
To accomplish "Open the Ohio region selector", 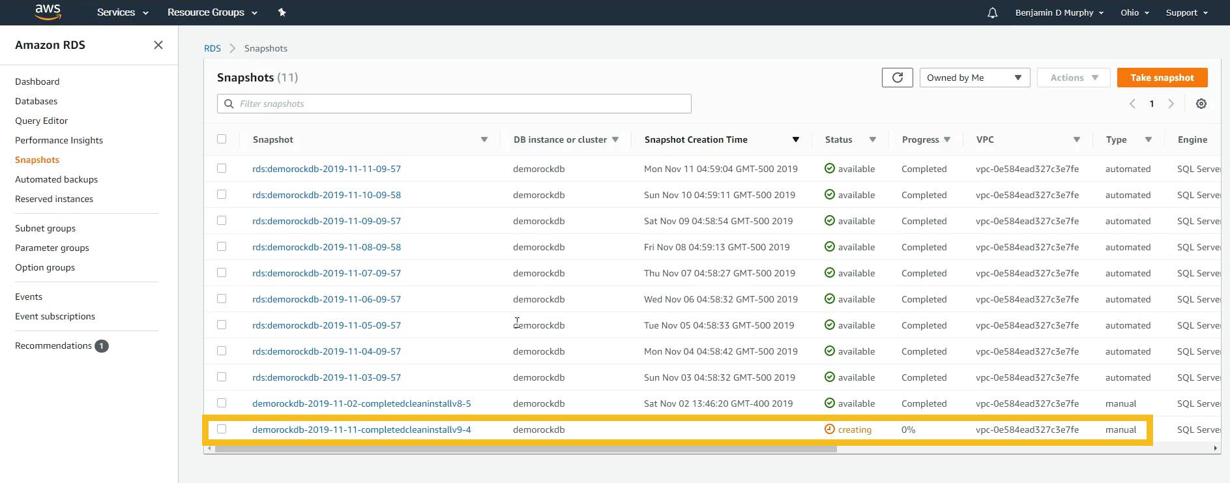I will click(1135, 12).
